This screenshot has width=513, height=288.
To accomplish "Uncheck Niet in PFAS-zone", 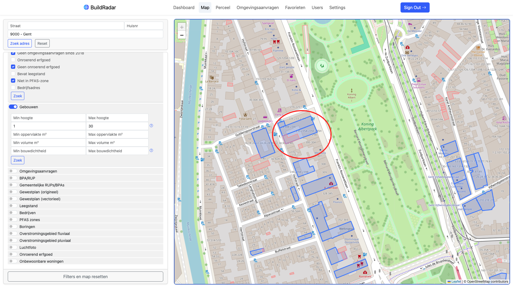I will pyautogui.click(x=13, y=81).
